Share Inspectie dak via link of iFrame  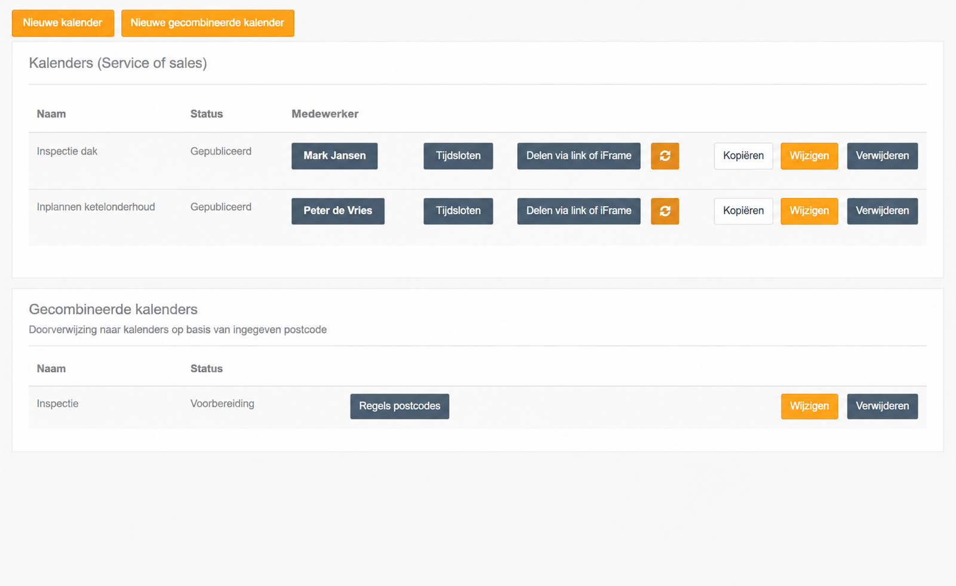[x=579, y=156]
